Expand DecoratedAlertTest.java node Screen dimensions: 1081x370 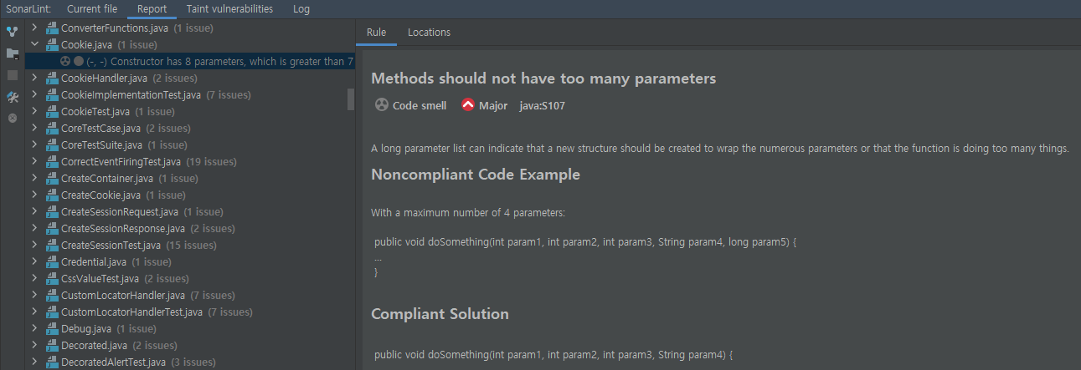click(x=34, y=362)
